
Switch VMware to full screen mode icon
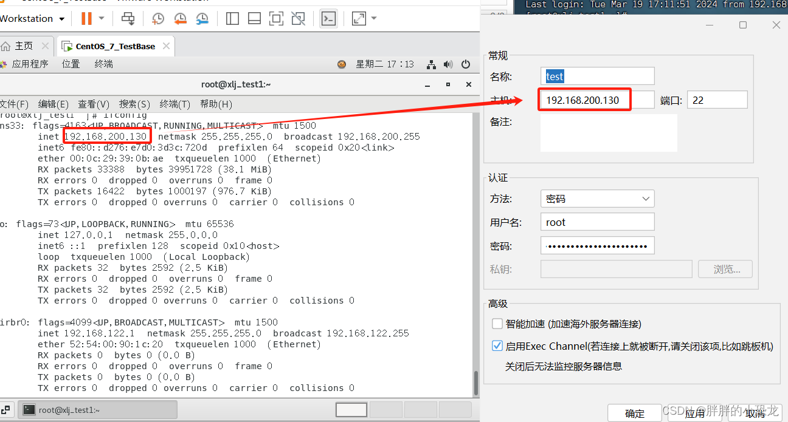pyautogui.click(x=276, y=18)
